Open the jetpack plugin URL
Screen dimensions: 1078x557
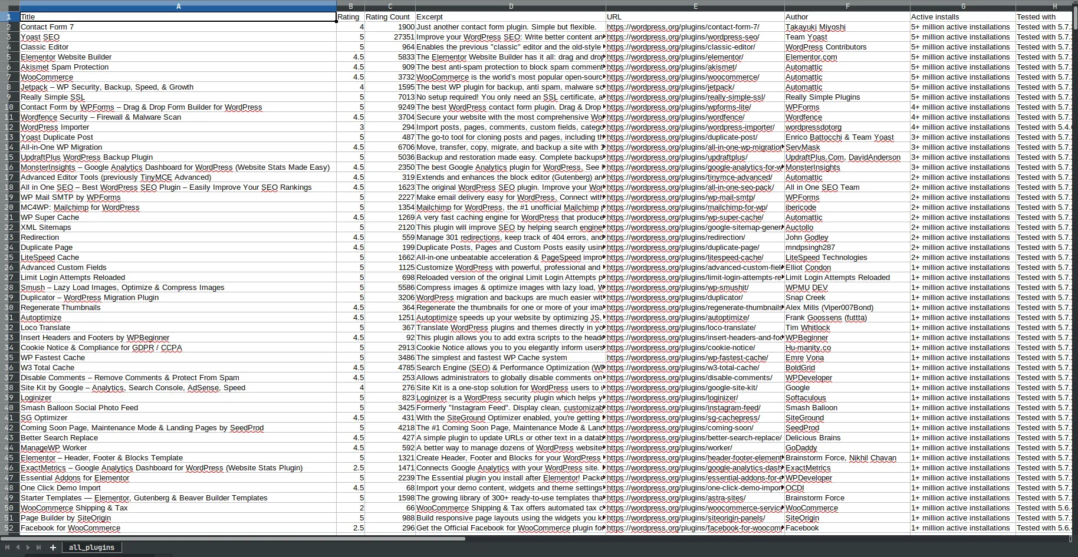pos(671,87)
